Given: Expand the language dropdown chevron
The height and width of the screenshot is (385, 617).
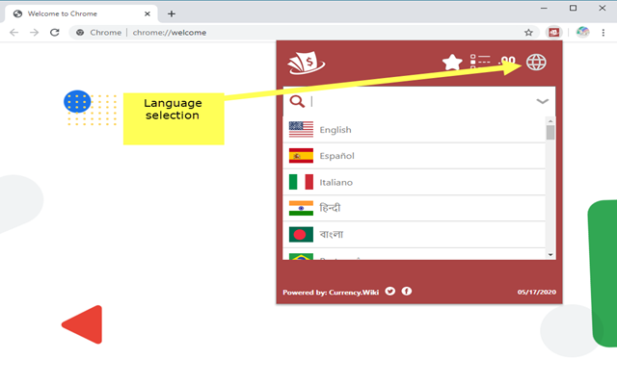Looking at the screenshot, I should 542,101.
